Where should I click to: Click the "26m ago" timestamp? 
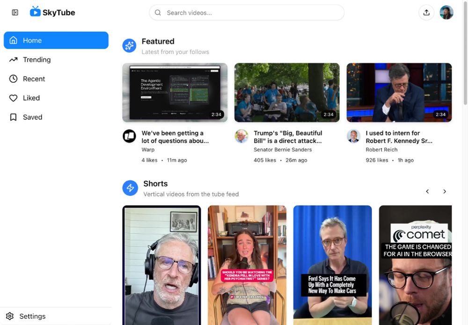click(x=296, y=160)
